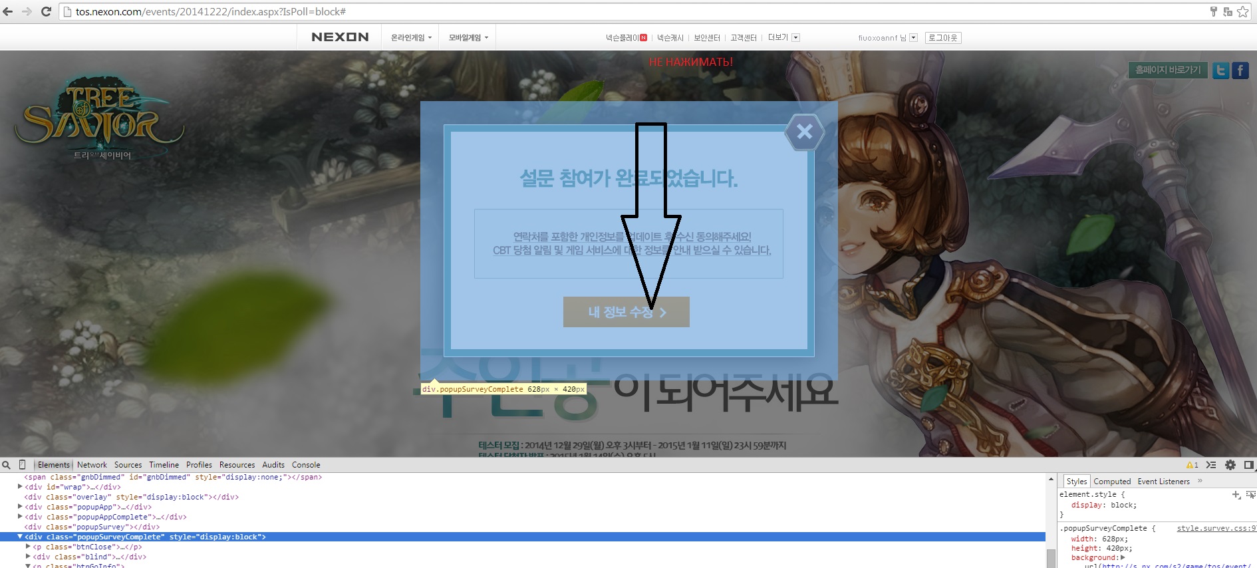Expand the popupAppComplete div node

[x=20, y=517]
